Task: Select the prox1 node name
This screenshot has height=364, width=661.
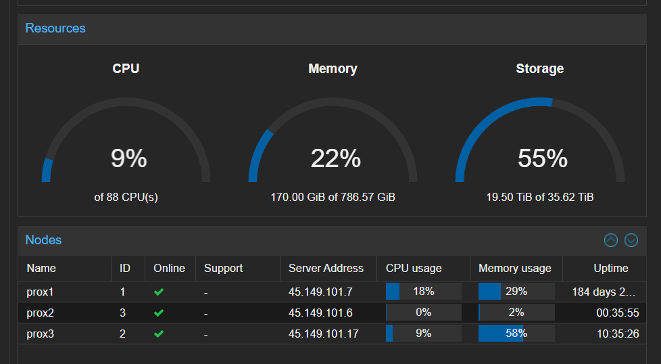Action: click(x=40, y=292)
